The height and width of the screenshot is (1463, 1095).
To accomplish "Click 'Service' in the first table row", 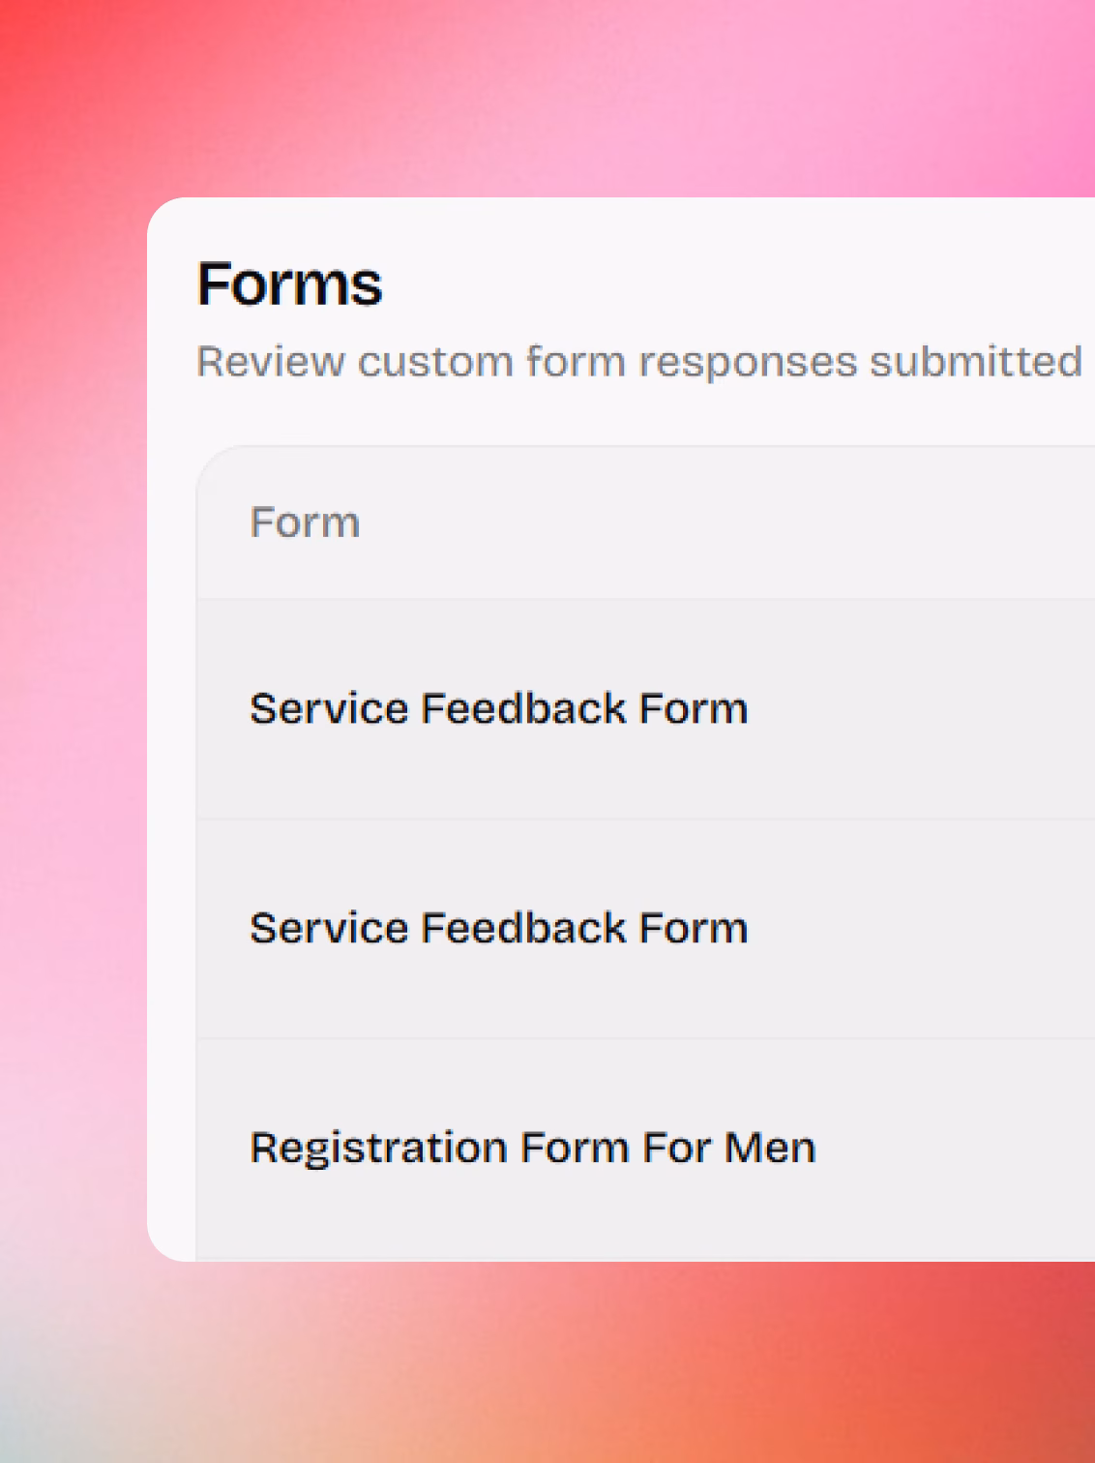I will pyautogui.click(x=329, y=708).
